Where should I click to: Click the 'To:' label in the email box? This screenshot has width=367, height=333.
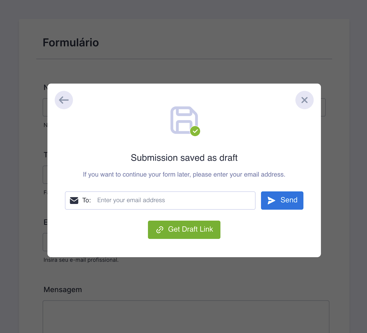coord(87,200)
